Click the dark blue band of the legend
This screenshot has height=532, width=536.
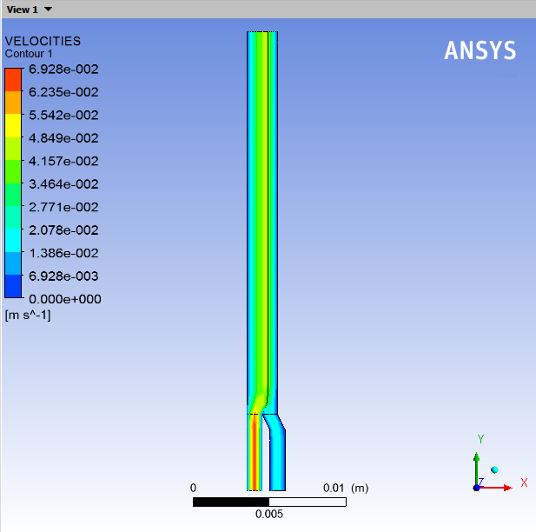coord(13,286)
